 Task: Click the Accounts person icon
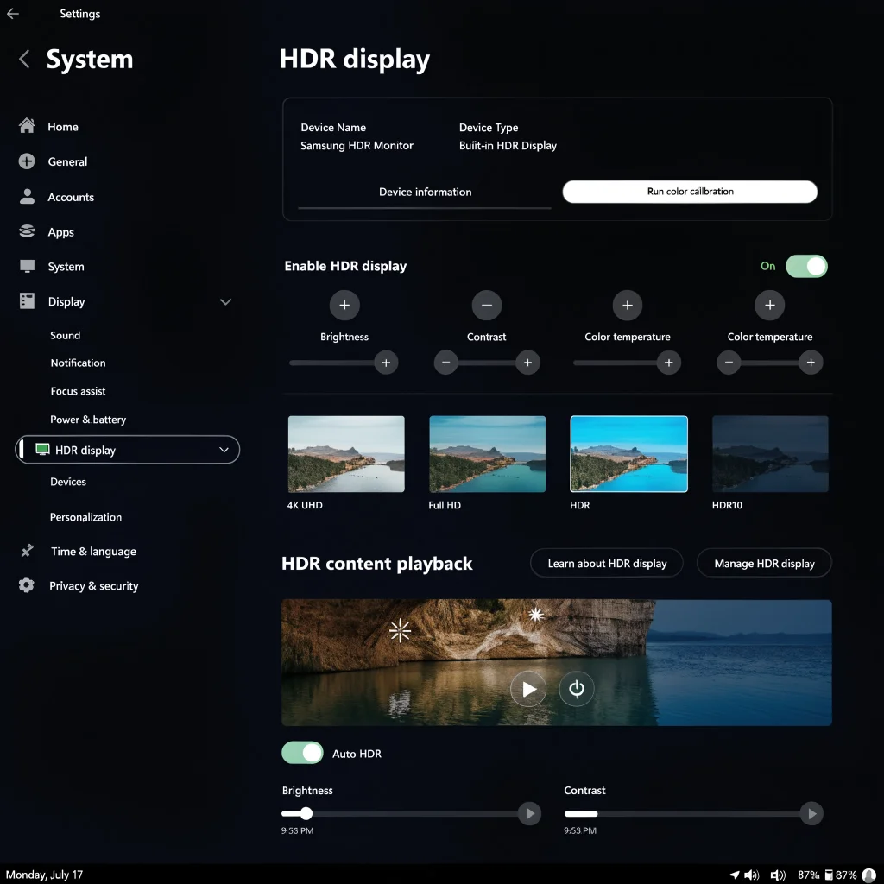[x=27, y=196]
